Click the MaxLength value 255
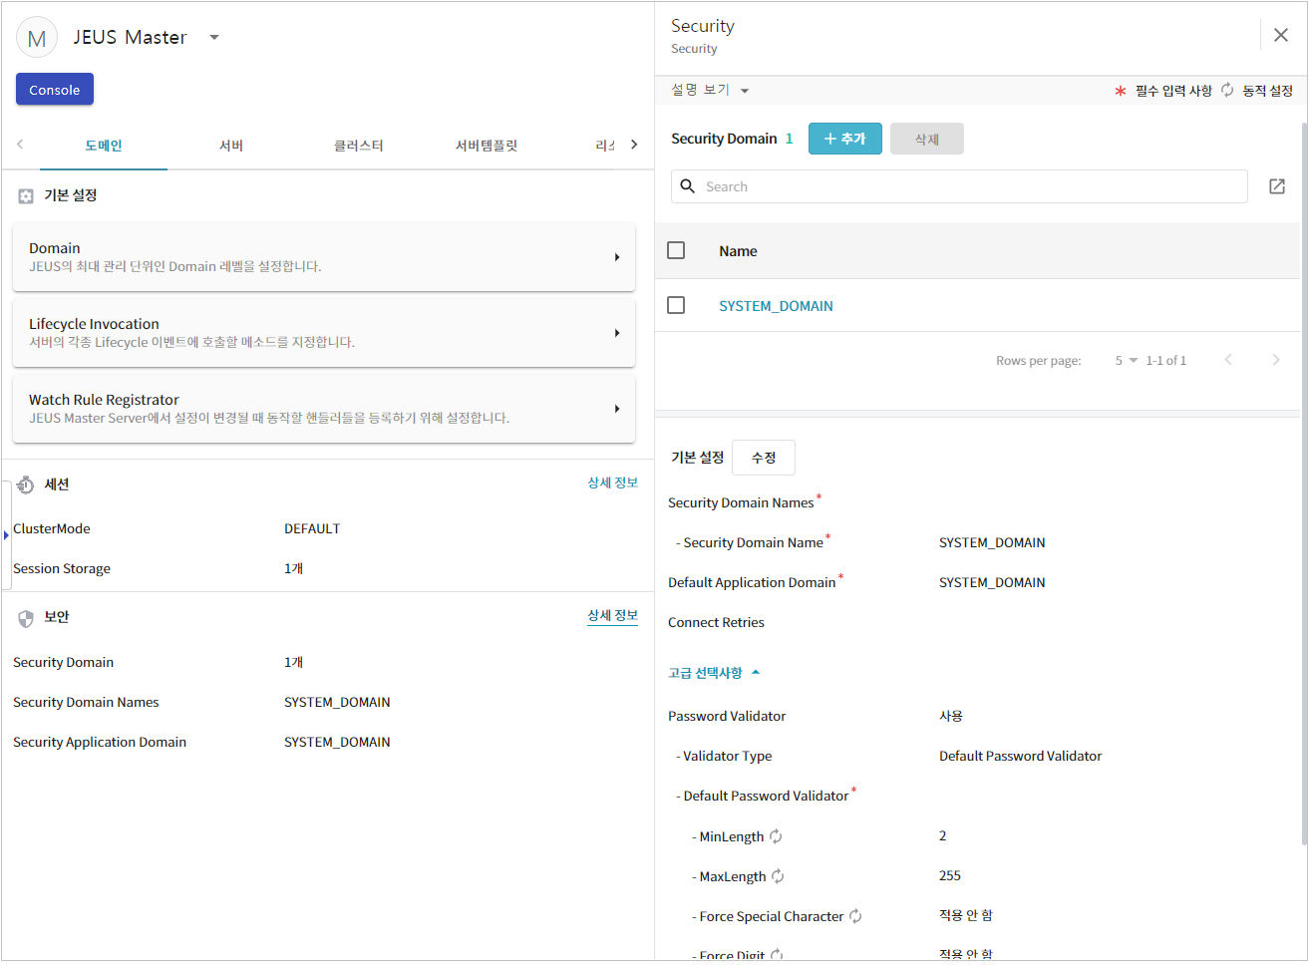 950,875
